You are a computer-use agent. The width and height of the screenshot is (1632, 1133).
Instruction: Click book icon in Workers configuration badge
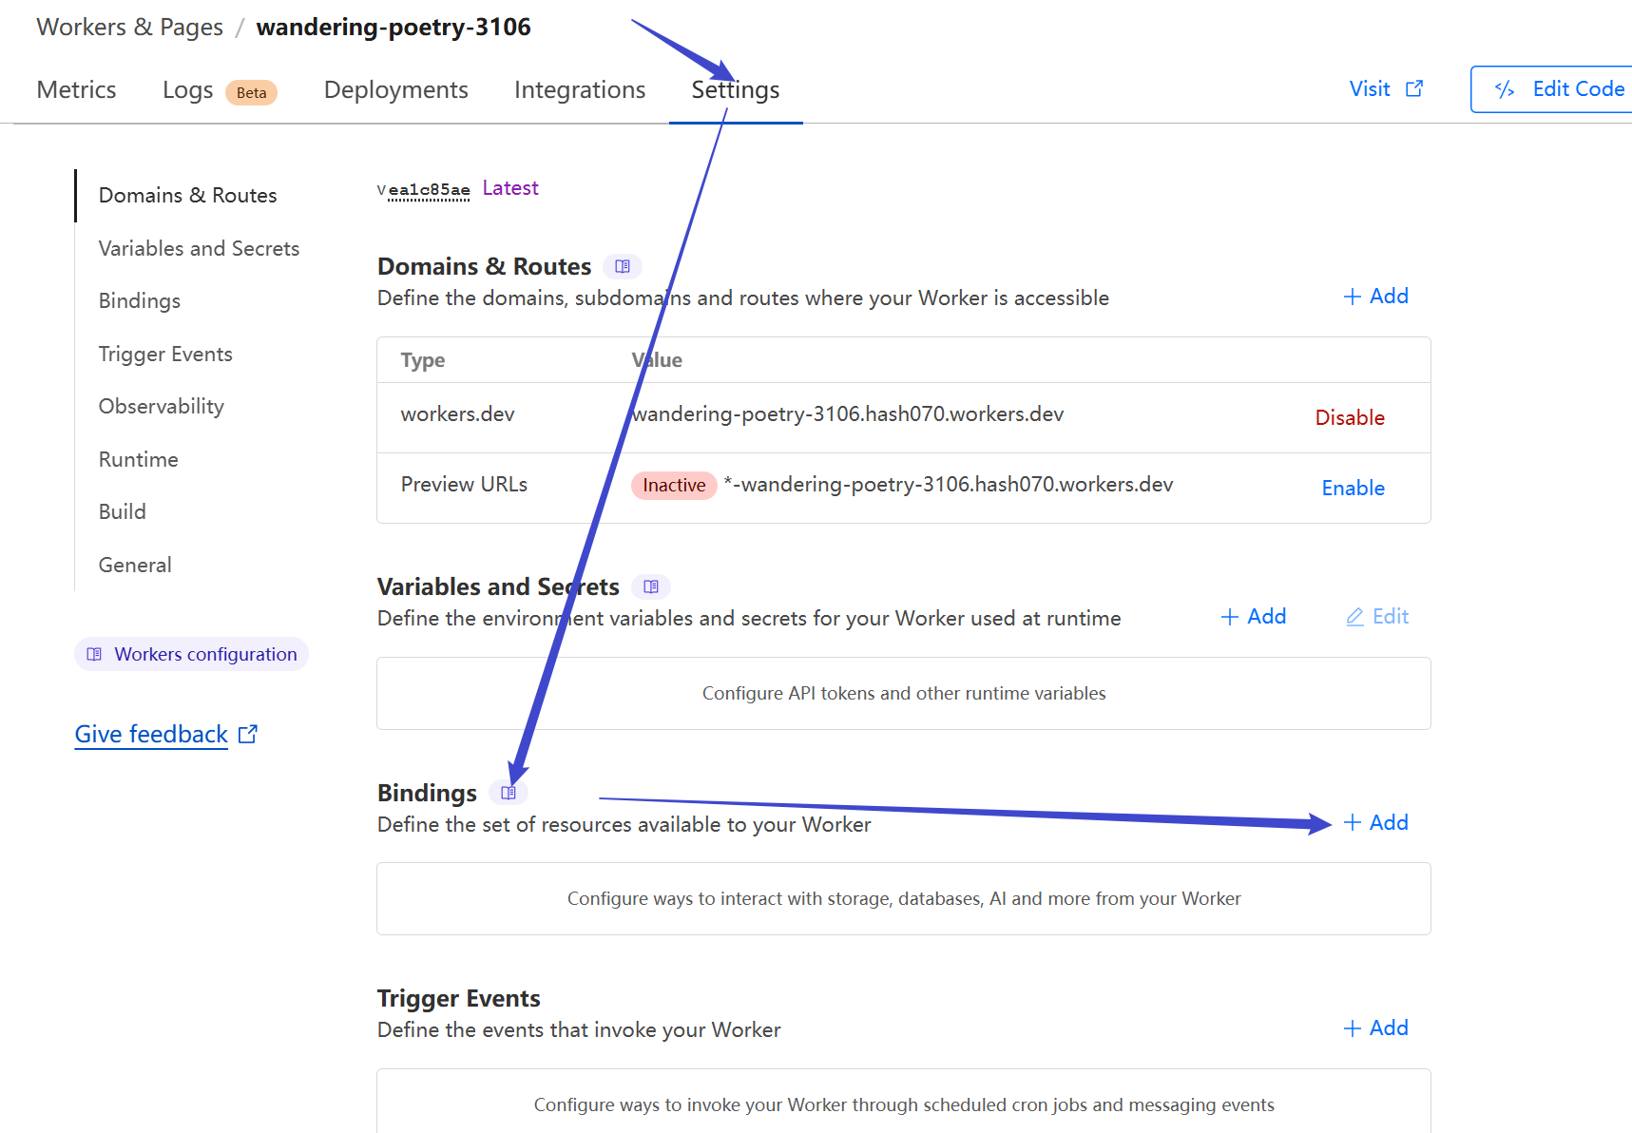[x=94, y=654]
